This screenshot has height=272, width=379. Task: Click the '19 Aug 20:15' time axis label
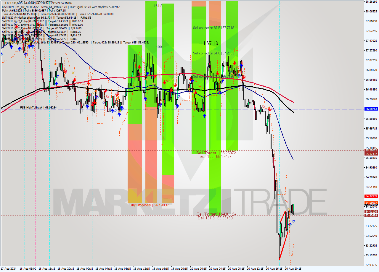point(179,269)
